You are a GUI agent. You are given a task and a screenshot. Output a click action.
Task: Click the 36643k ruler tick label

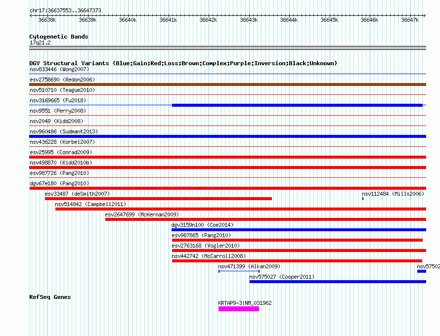pos(249,20)
